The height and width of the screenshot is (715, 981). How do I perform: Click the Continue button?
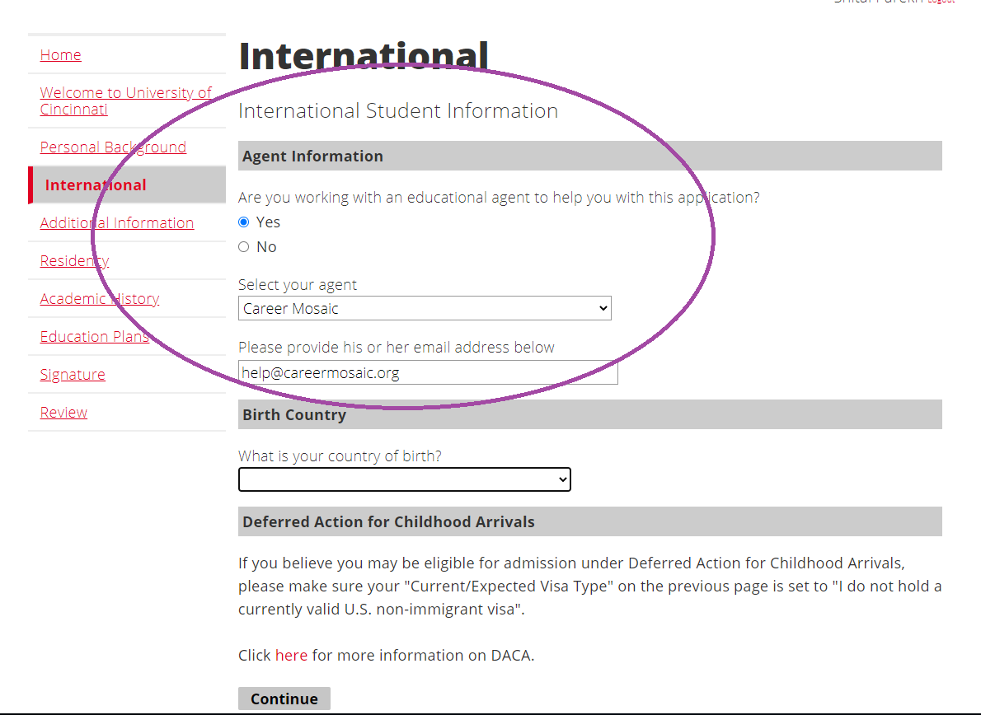(284, 699)
